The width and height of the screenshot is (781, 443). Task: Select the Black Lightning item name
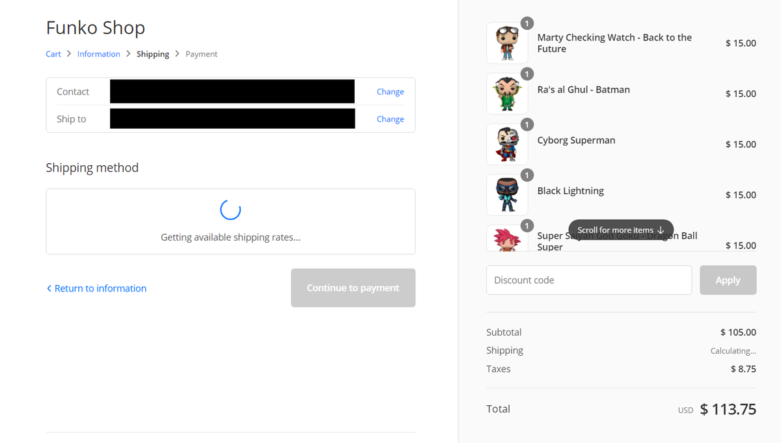point(570,191)
